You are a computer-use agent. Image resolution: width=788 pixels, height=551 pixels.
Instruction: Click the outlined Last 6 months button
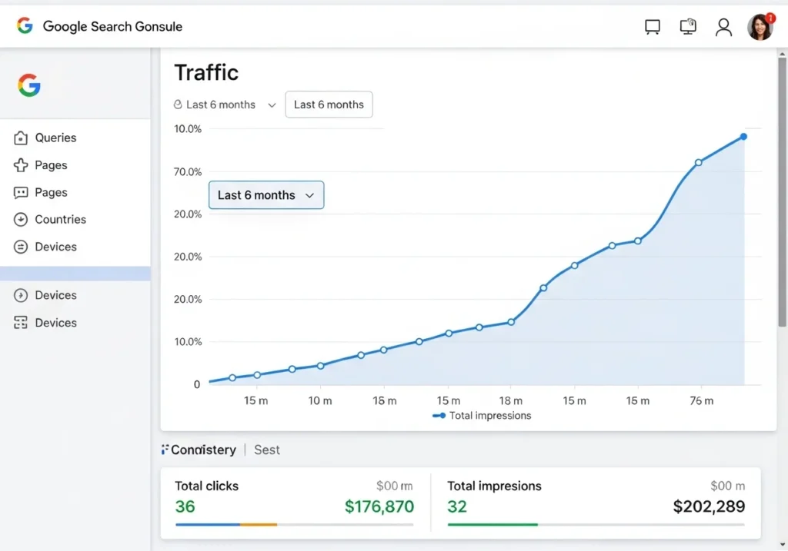[x=329, y=105]
